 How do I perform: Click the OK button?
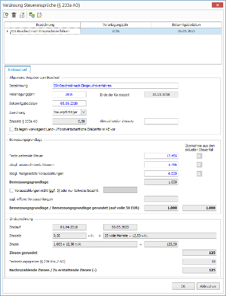coord(183,286)
